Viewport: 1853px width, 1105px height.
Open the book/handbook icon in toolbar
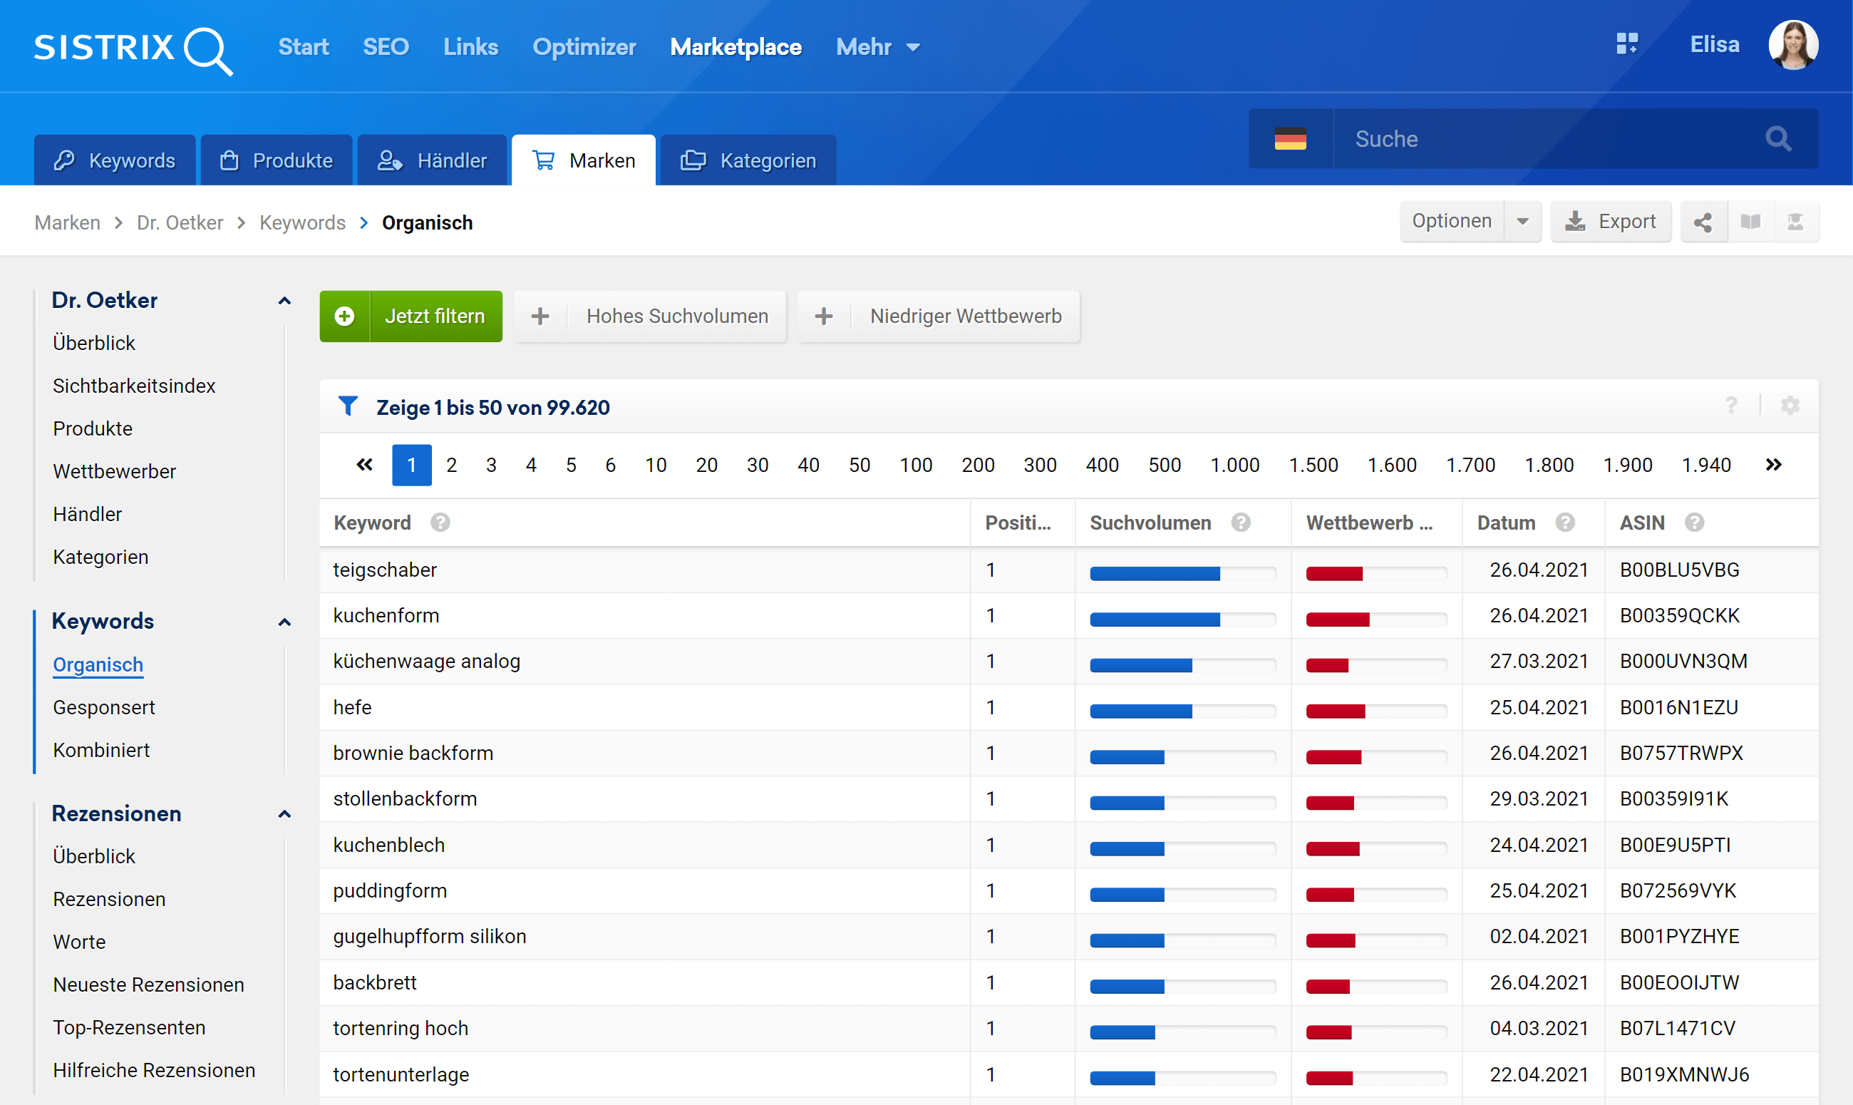[1750, 222]
